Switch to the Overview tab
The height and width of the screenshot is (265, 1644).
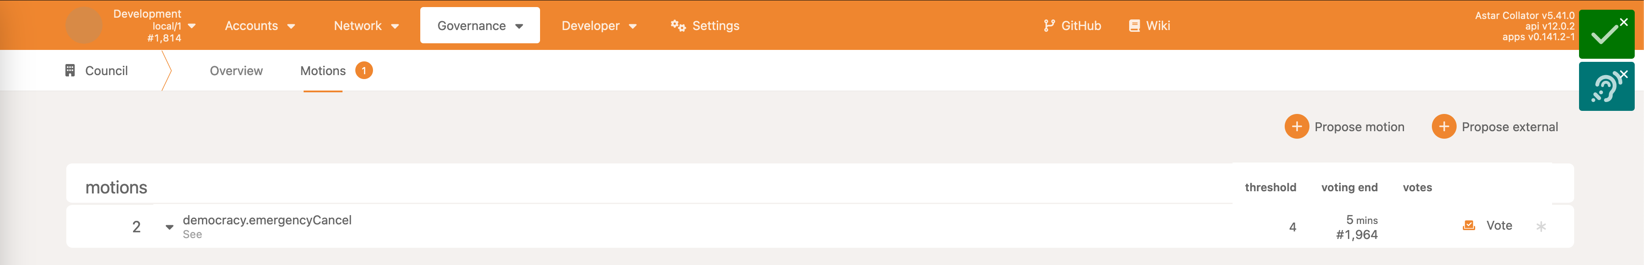(236, 71)
